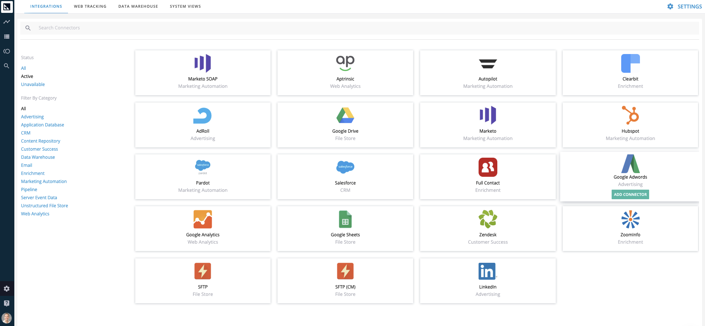Open the analytics chart sidebar icon
This screenshot has height=326, width=705.
coord(7,22)
